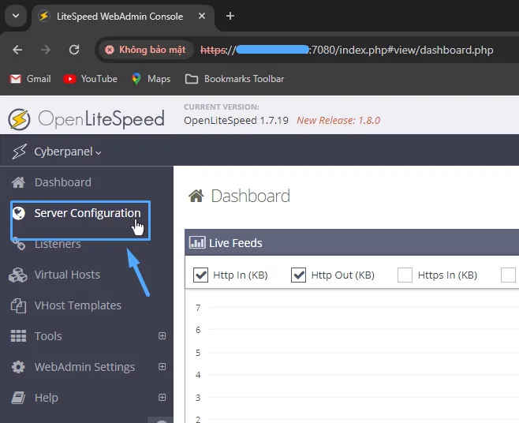Viewport: 519px width, 423px height.
Task: Click the Server Configuration globe icon
Action: 19,213
